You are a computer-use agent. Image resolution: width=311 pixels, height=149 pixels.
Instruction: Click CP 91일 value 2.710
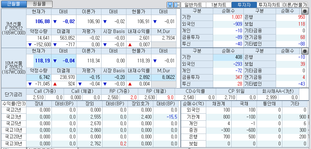[230, 97]
